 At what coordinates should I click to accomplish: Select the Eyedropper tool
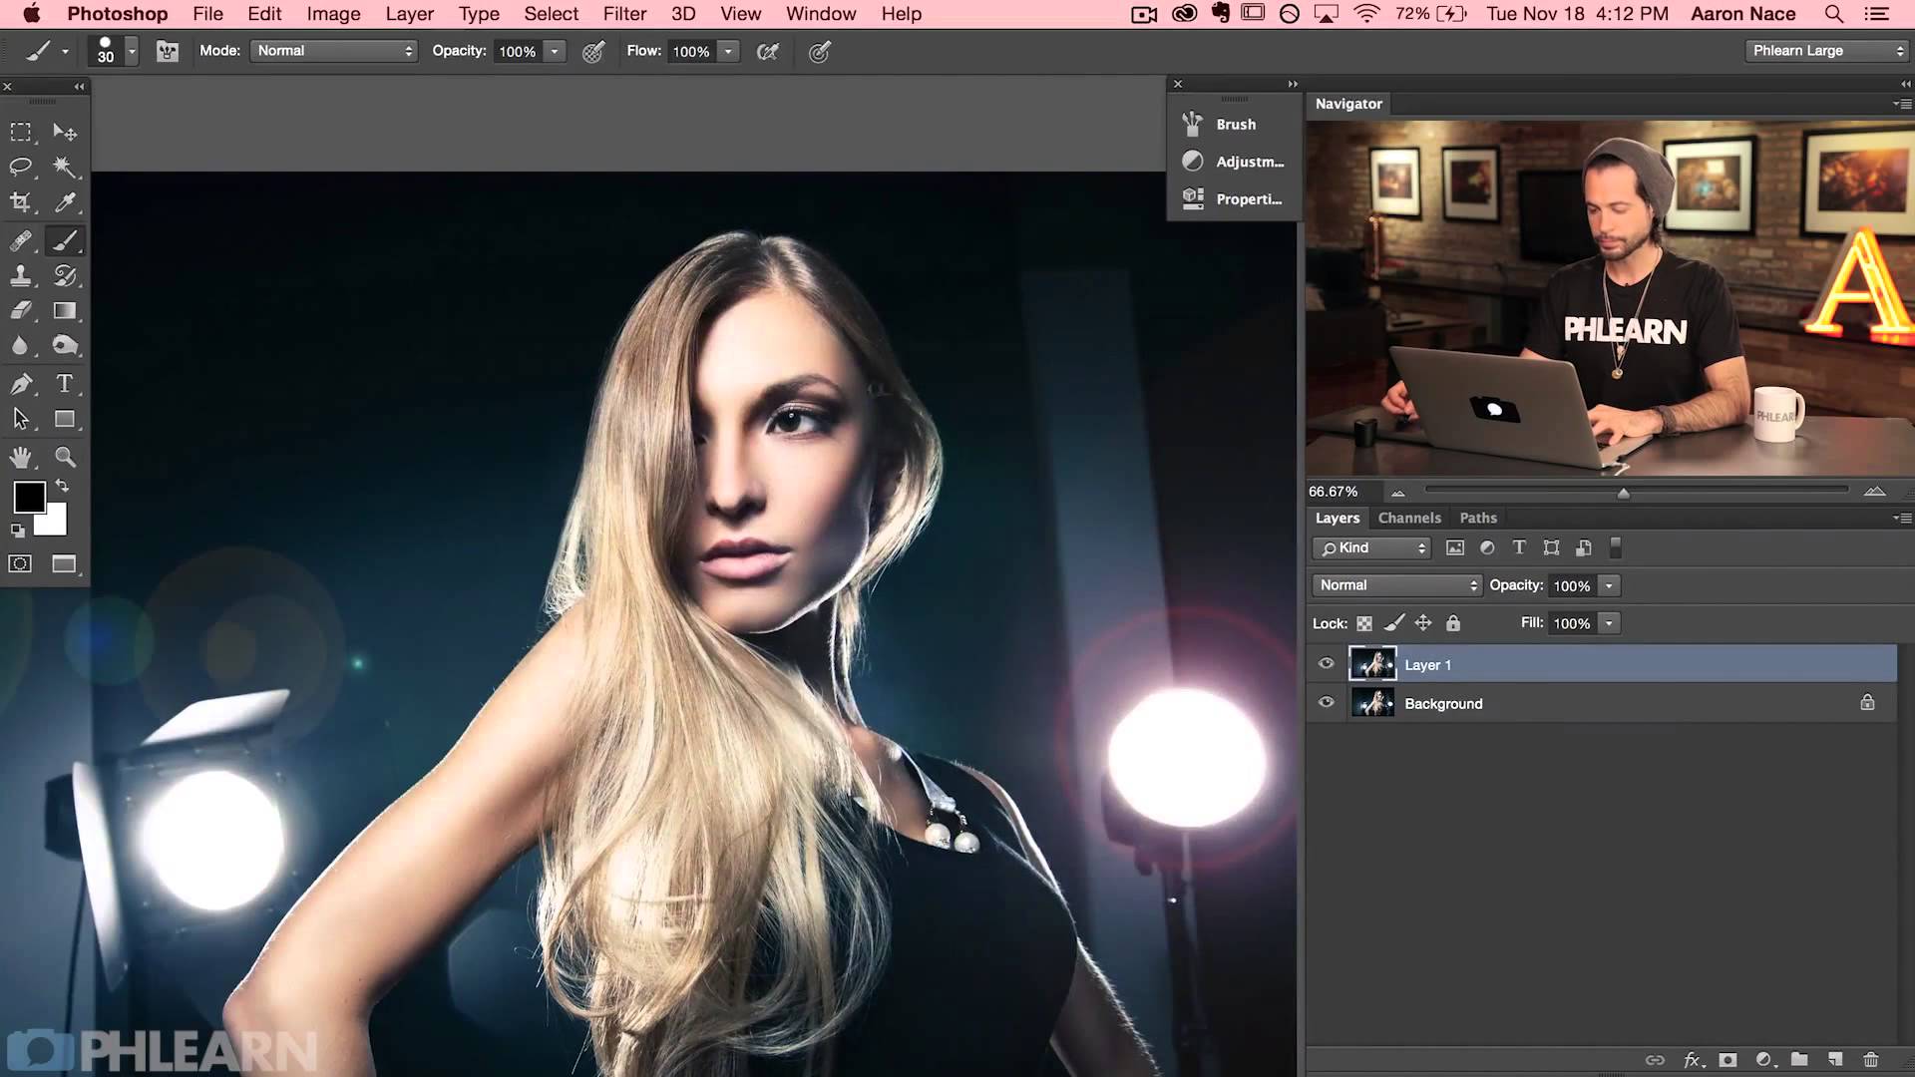pos(65,202)
